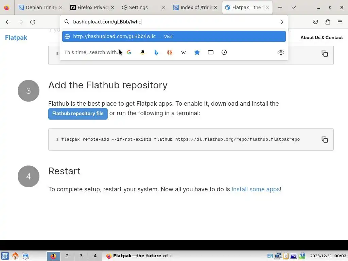Open search settings gear in dropdown
Viewport: 348px width, 261px height.
click(x=281, y=52)
